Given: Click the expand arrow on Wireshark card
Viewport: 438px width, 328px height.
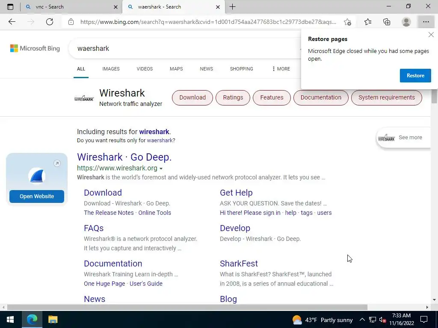Looking at the screenshot, I should click(57, 164).
